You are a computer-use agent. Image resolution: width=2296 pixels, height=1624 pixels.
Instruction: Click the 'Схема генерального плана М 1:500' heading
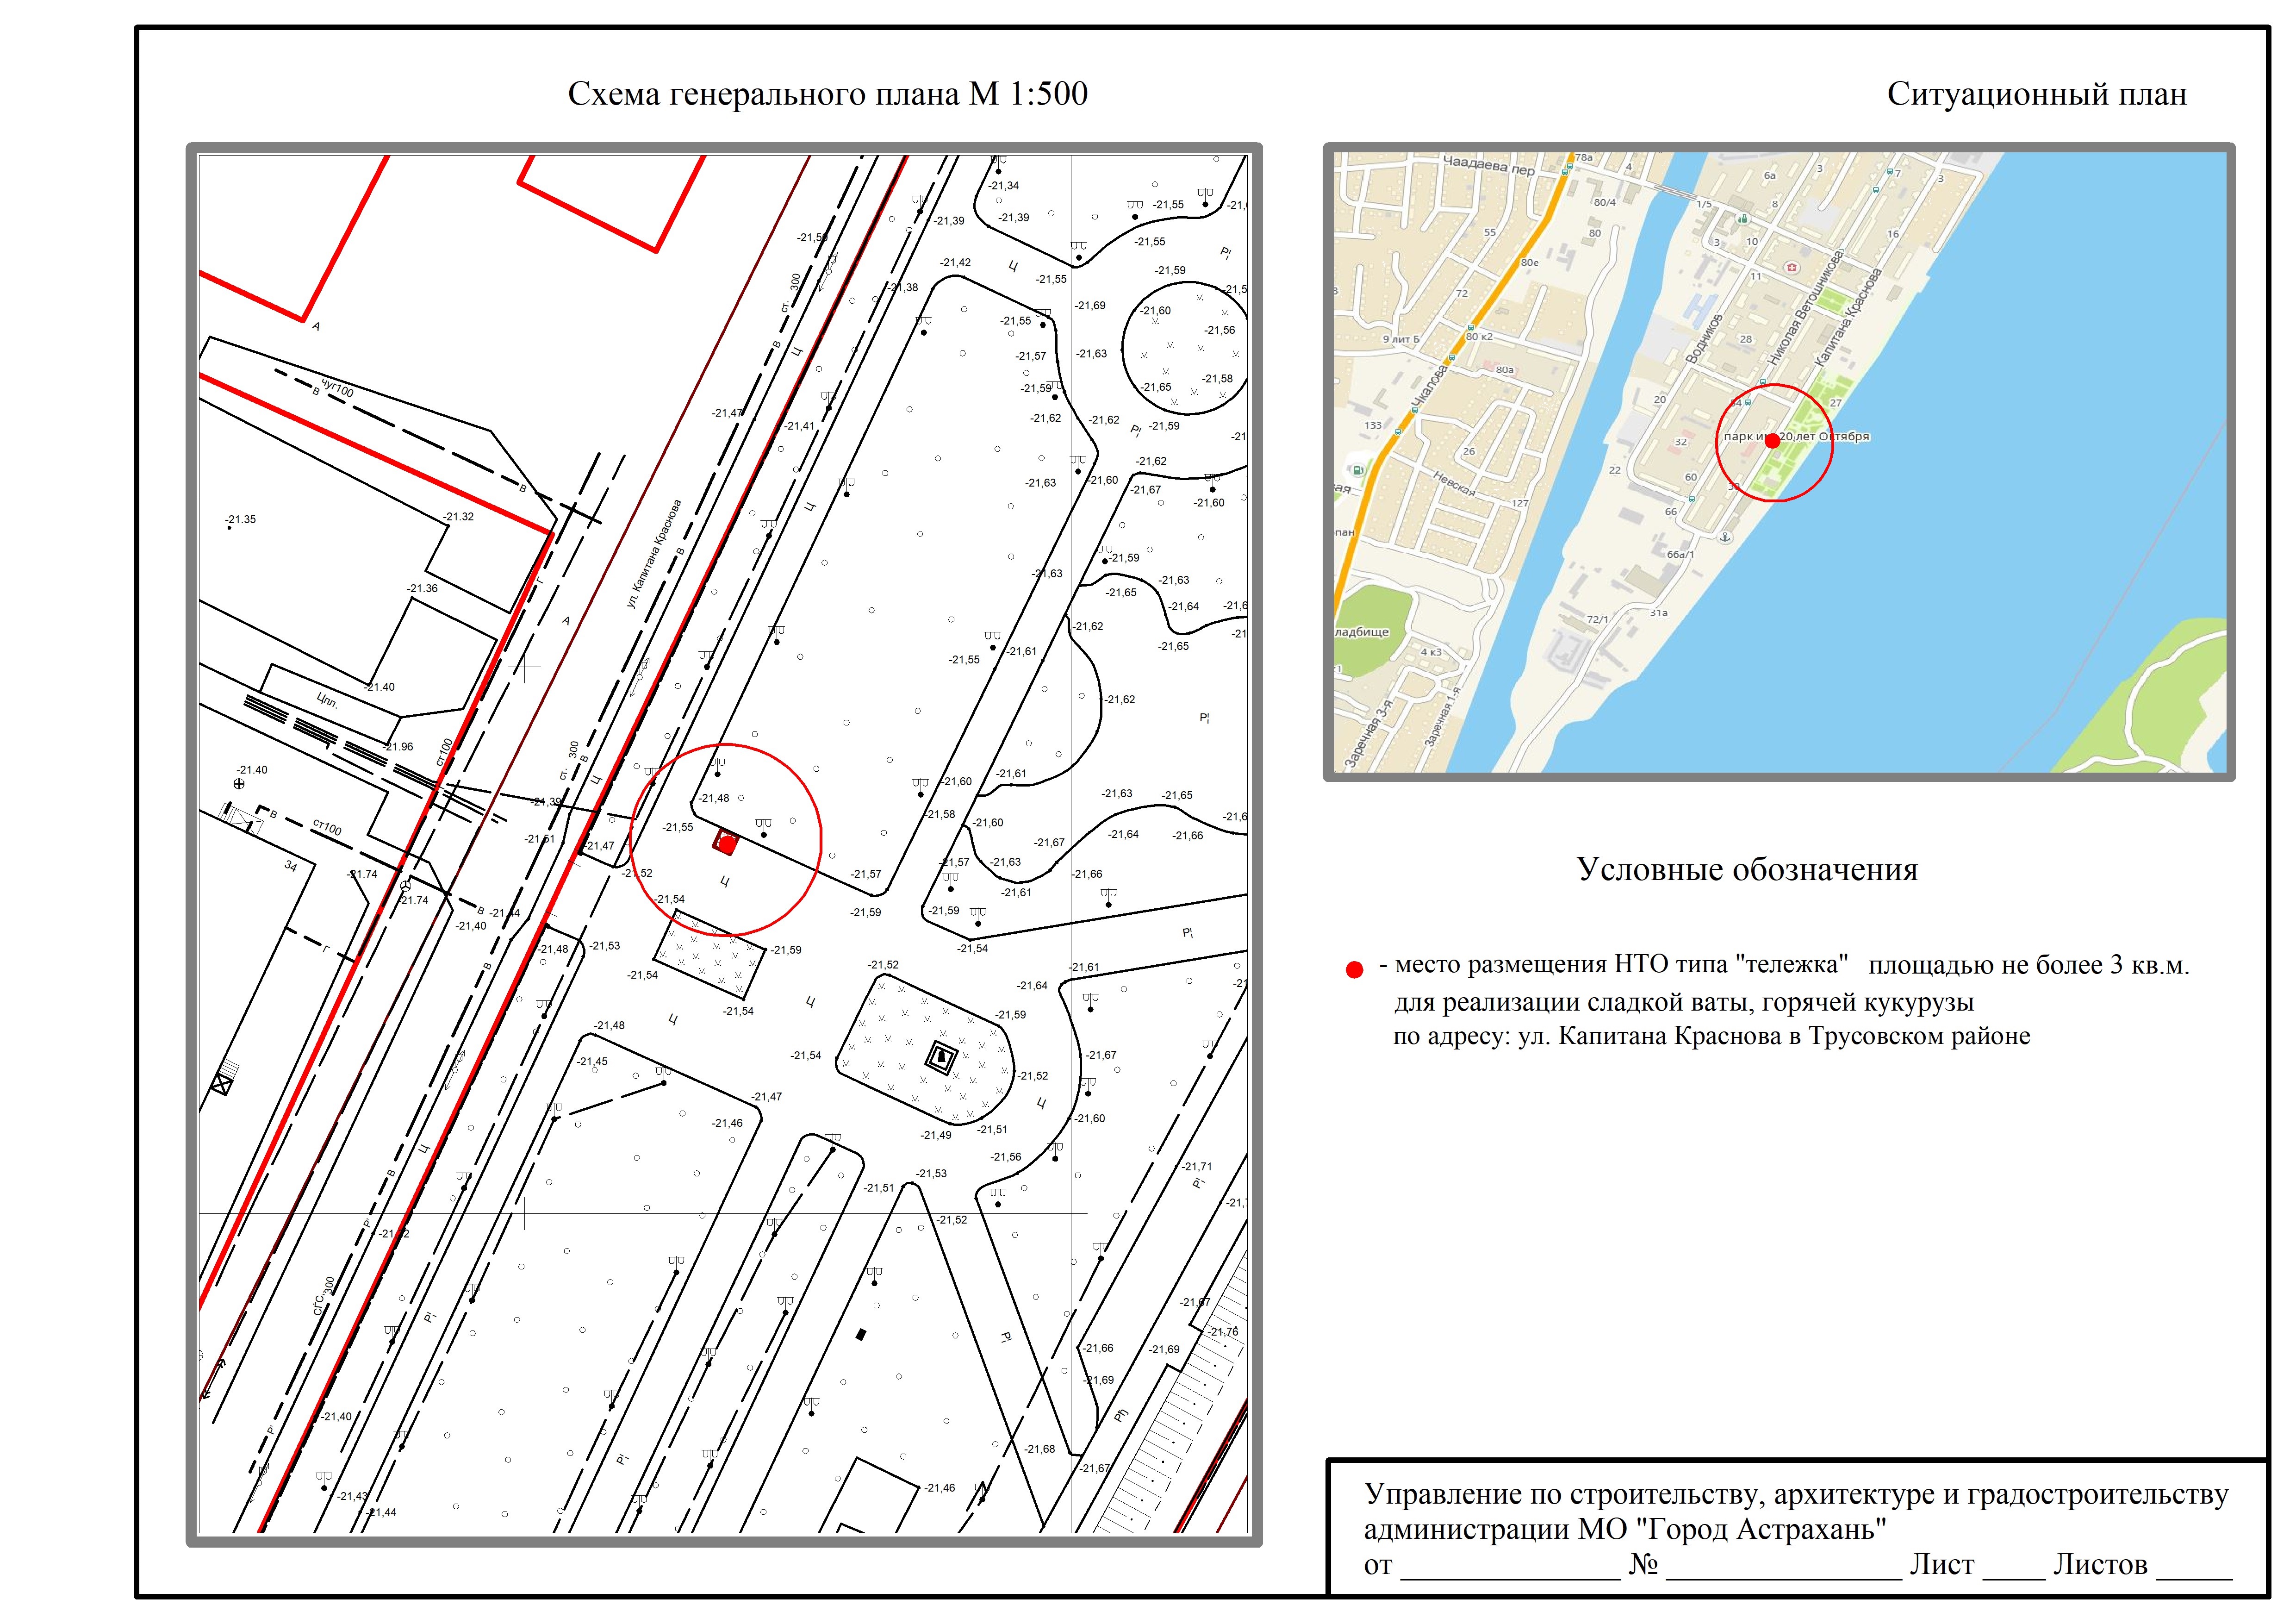827,94
